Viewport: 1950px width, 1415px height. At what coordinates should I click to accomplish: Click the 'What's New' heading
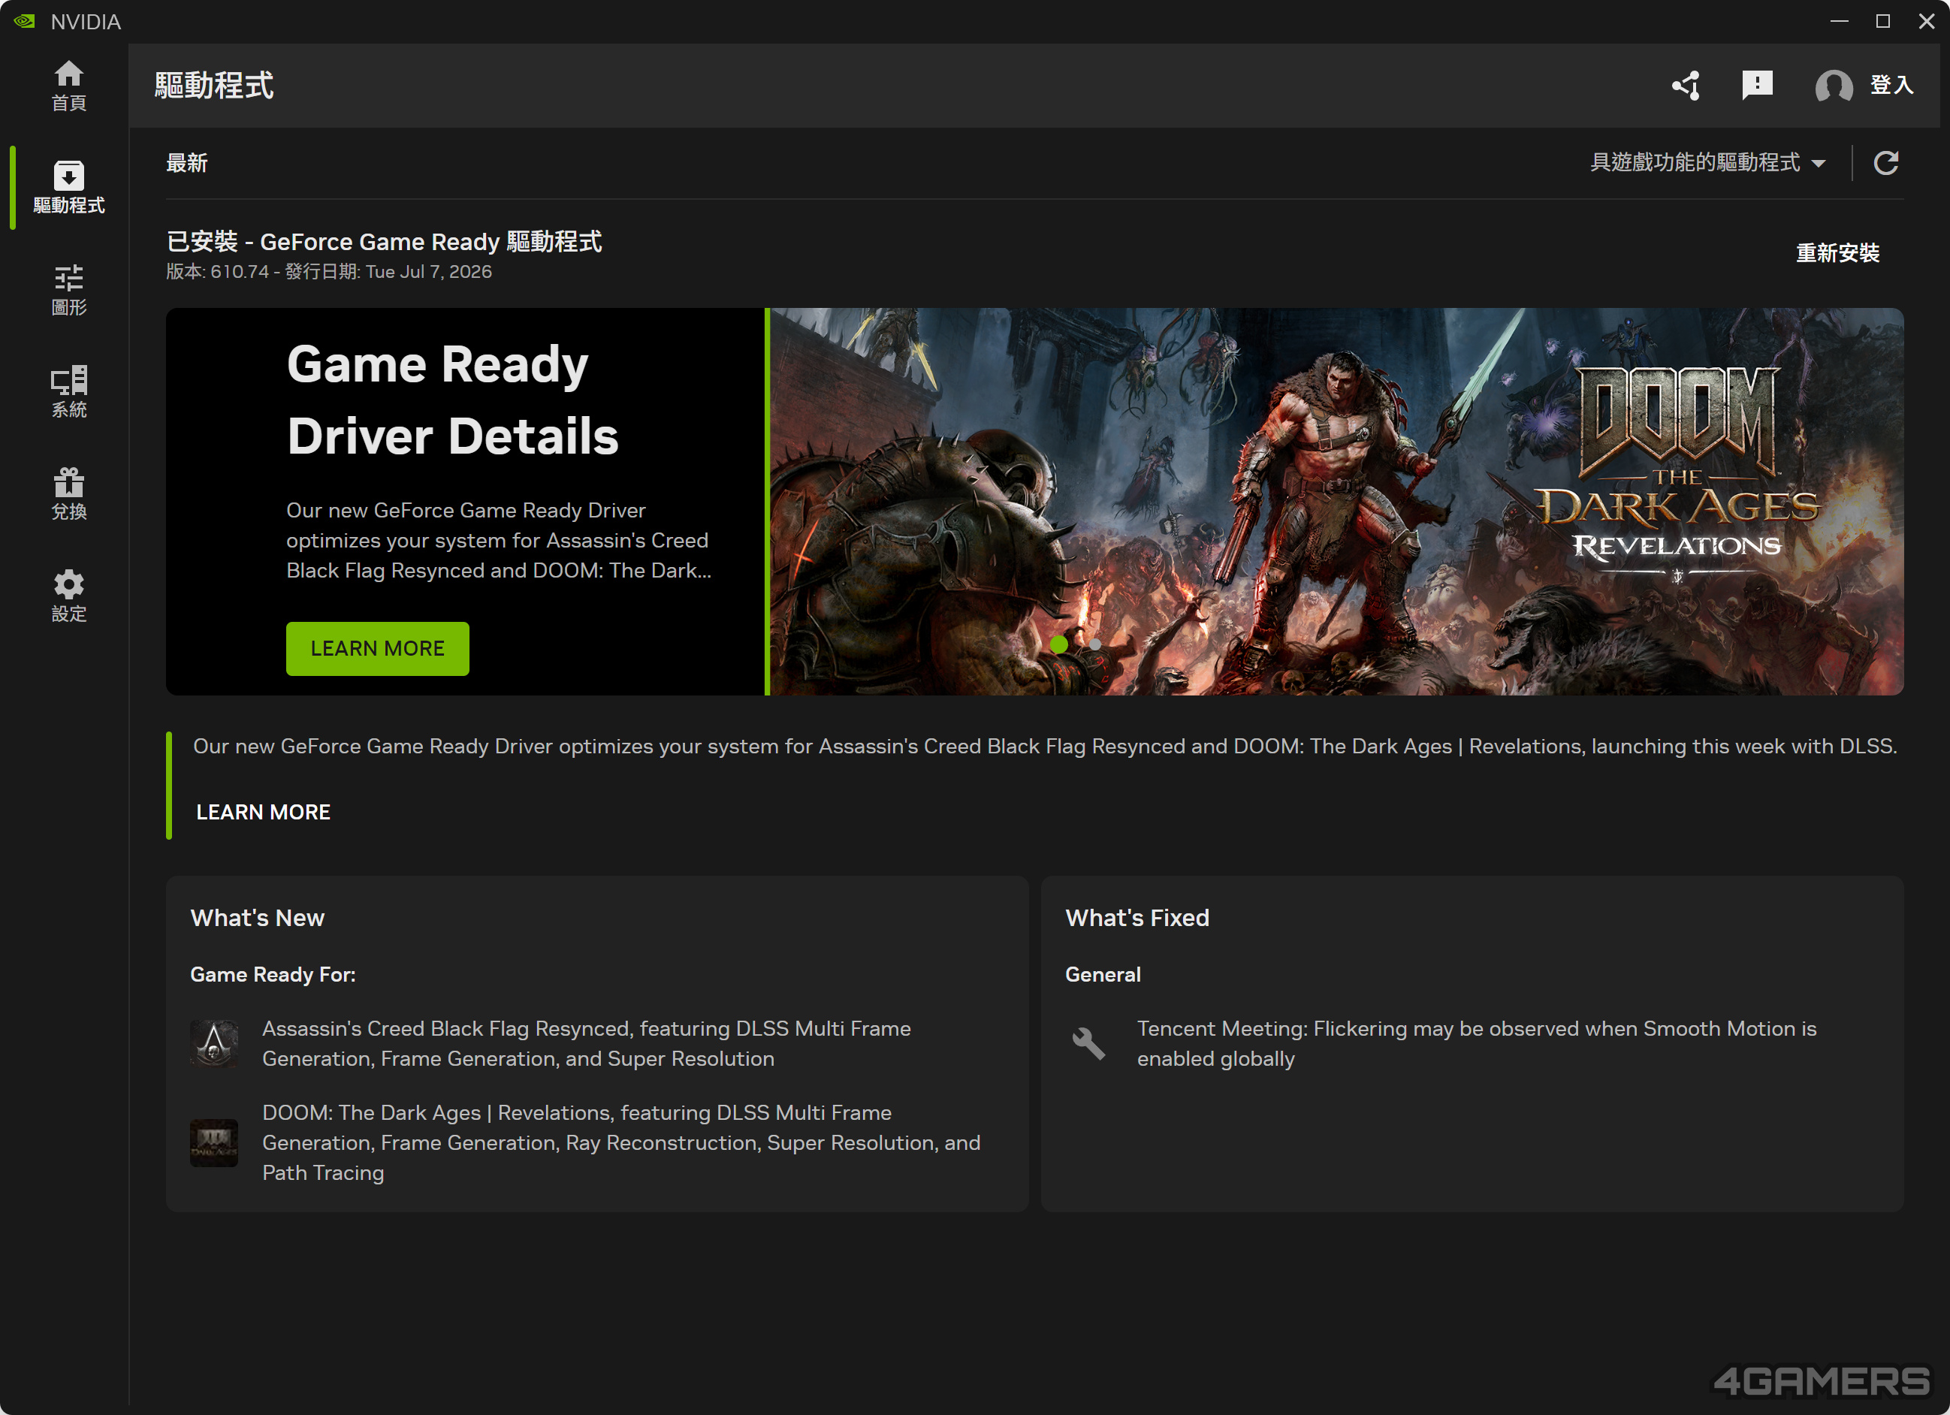257,917
